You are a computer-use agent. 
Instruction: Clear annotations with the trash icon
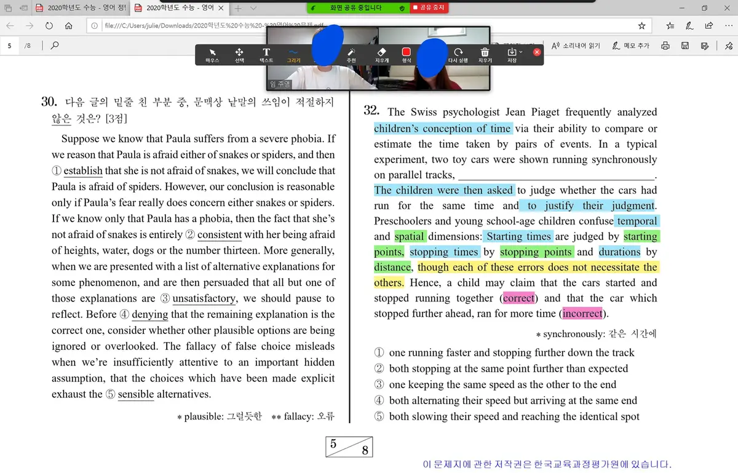485,55
